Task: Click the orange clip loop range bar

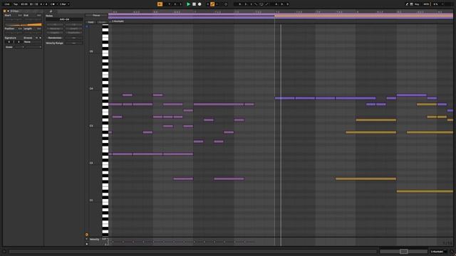Action: [363, 16]
